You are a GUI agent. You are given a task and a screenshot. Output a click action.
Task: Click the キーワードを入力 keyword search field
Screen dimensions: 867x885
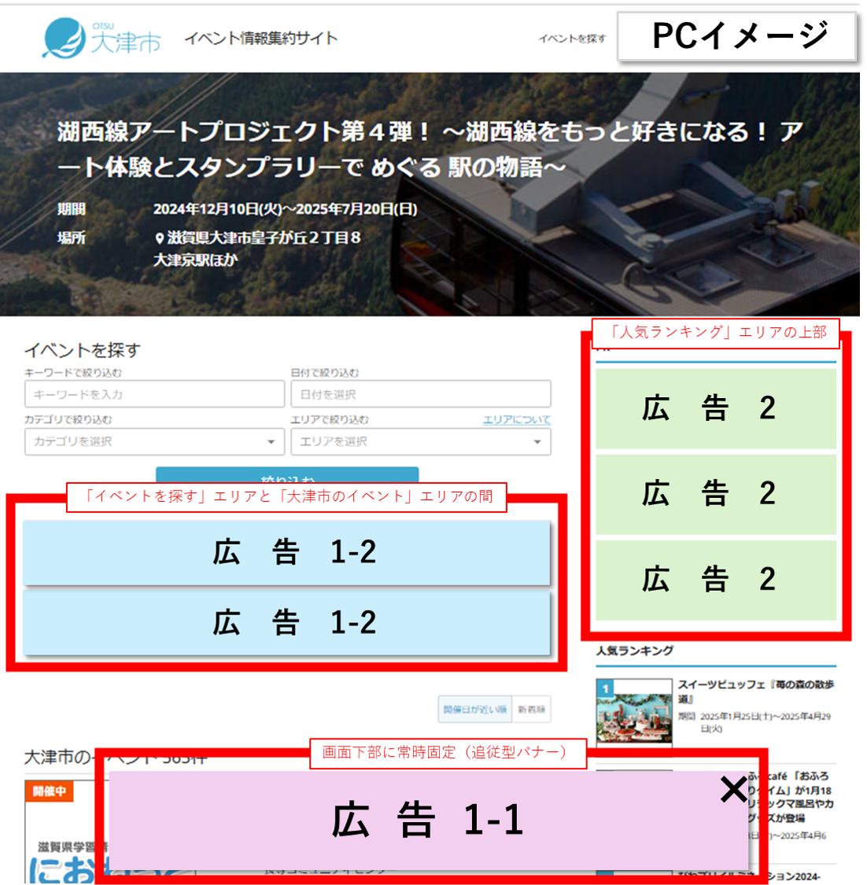point(153,394)
